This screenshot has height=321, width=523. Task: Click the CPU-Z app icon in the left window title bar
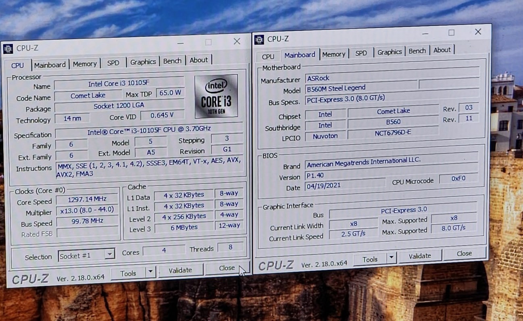tap(8, 49)
